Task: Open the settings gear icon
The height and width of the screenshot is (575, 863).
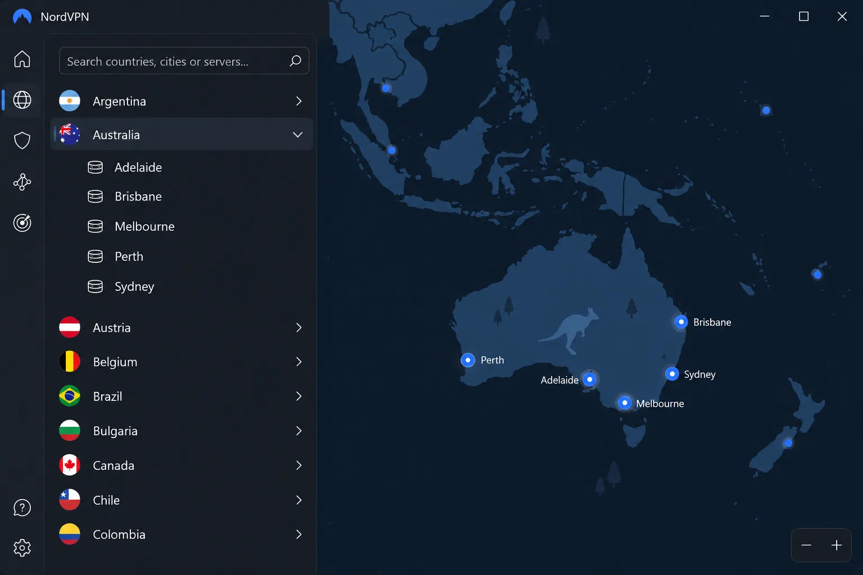Action: tap(22, 548)
